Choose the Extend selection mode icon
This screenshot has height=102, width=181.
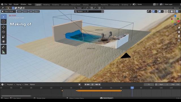pos(16,8)
